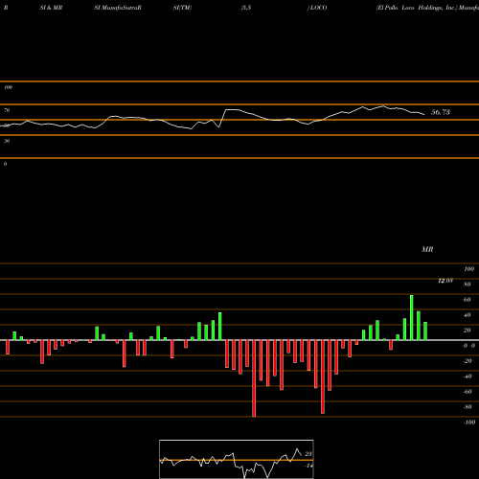
Task: Click the 56.73 RSI value label
Action: click(441, 112)
